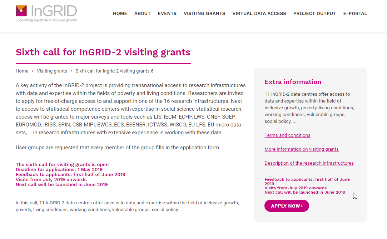387x239 pixels.
Task: Open the Terms and conditions link
Action: click(x=287, y=135)
